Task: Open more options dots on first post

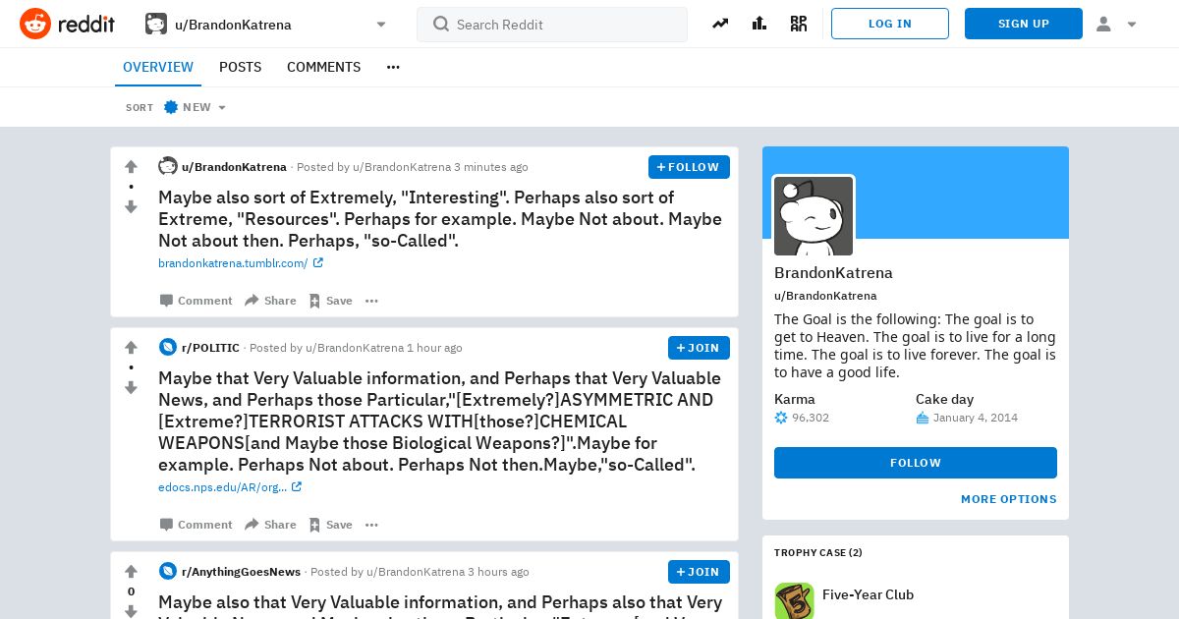Action: click(371, 301)
